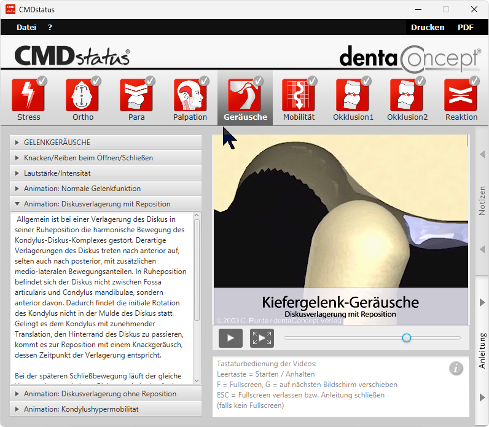Collapse Animation: Diskusverlagerung mit Reposition
Viewport: 489px width, 427px height.
[x=106, y=204]
